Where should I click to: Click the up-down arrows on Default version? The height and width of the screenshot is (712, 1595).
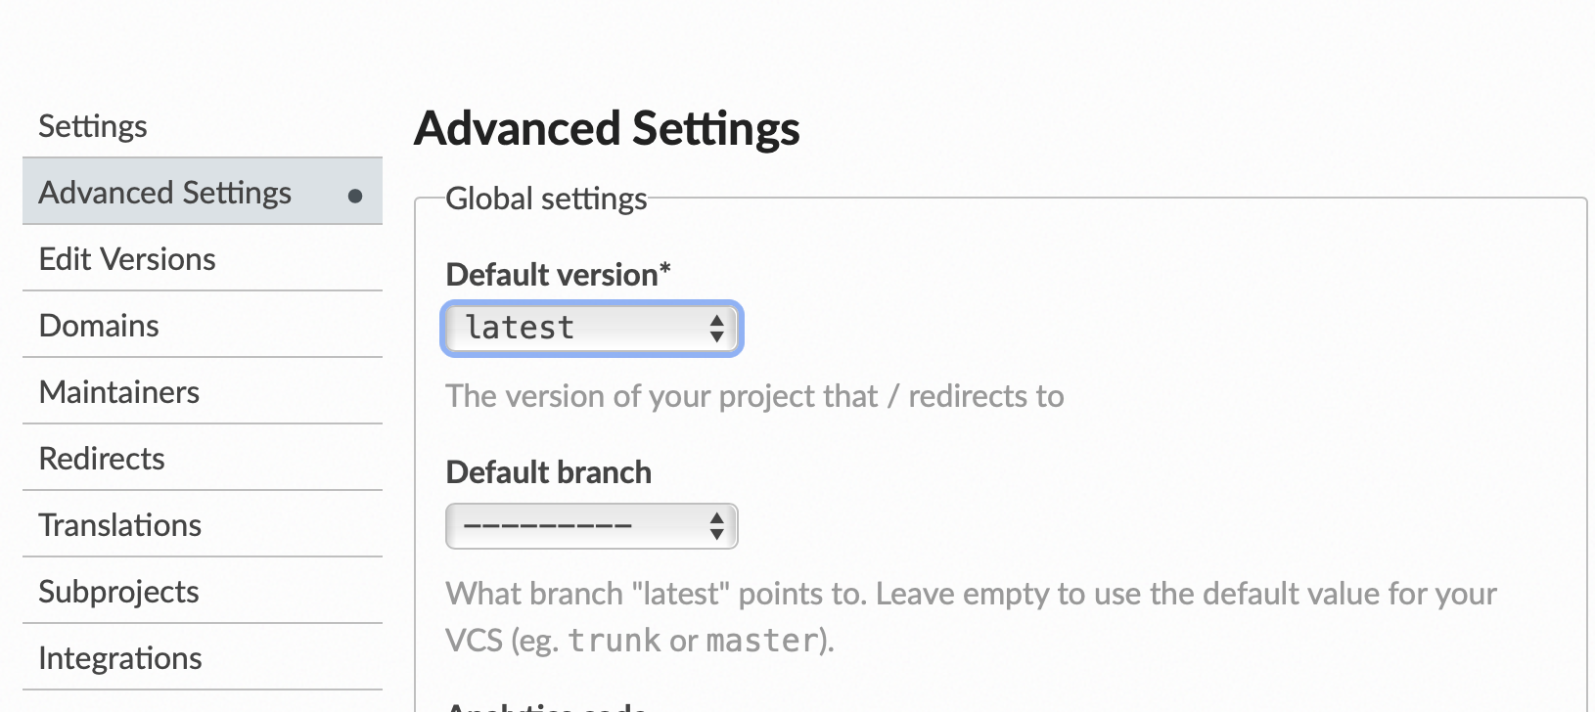pos(717,329)
